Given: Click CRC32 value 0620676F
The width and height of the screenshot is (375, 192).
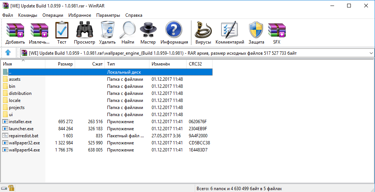Looking at the screenshot, I should [198, 122].
